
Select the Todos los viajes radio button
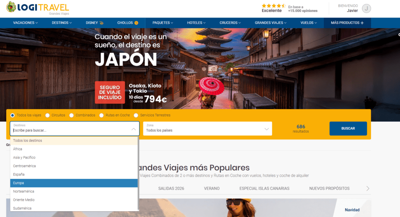[x=12, y=115]
